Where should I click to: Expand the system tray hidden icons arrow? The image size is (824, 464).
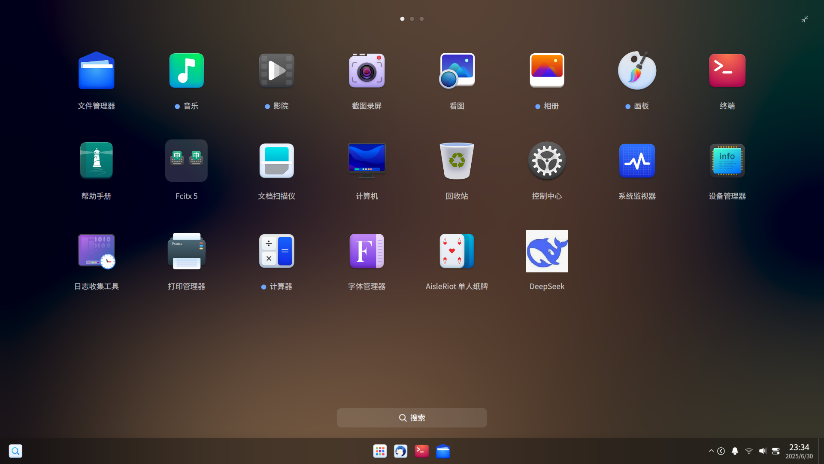[x=711, y=451]
